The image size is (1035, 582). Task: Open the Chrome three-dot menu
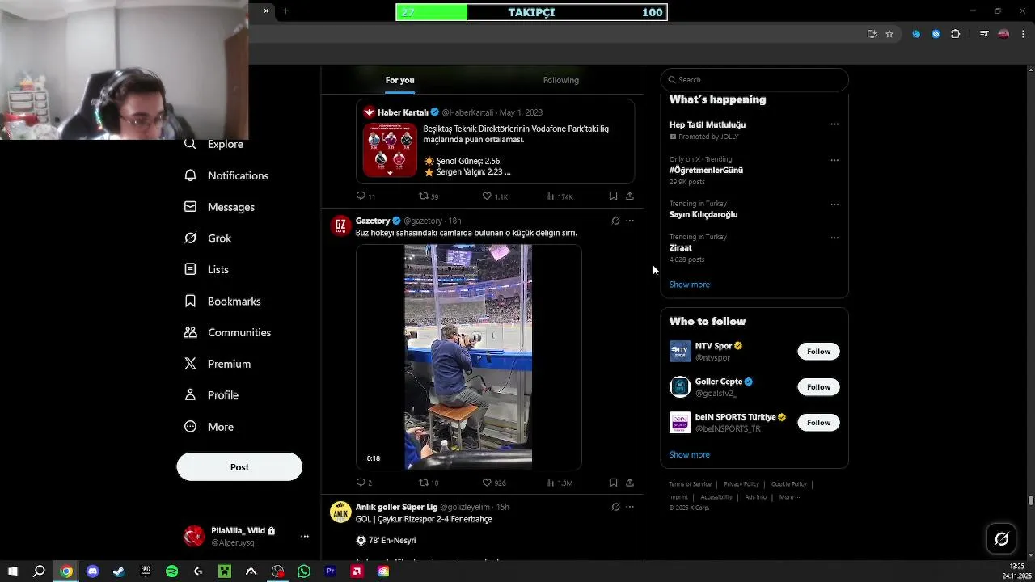coord(1024,34)
